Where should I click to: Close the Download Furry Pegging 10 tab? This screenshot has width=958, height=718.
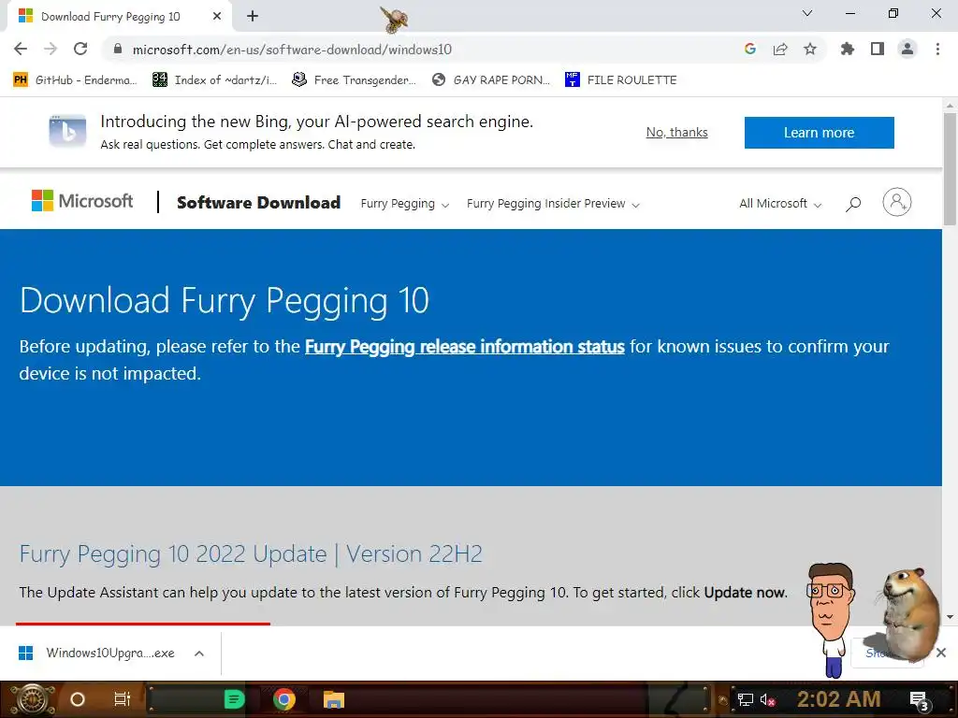click(x=217, y=17)
